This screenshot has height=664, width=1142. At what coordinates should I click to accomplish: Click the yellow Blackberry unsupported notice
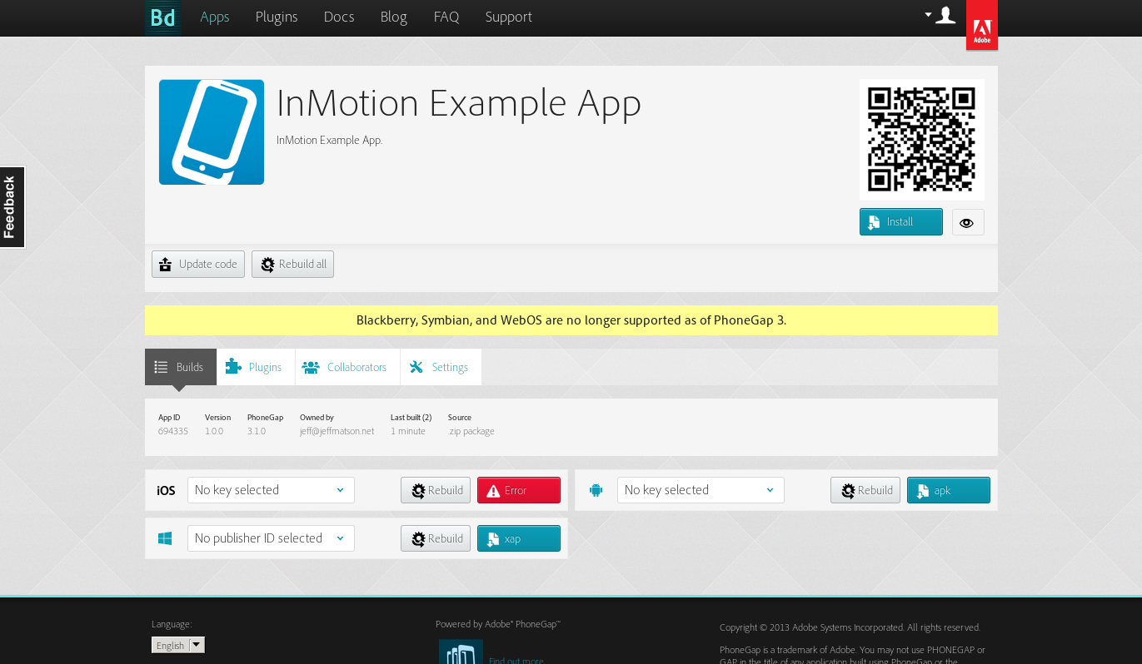pos(571,320)
